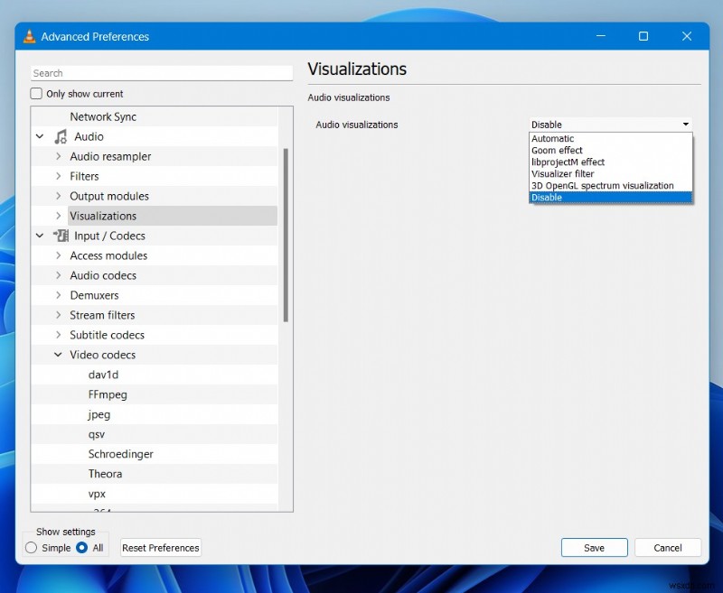Viewport: 723px width, 593px height.
Task: Collapse the Audio tree section
Action: (x=39, y=136)
